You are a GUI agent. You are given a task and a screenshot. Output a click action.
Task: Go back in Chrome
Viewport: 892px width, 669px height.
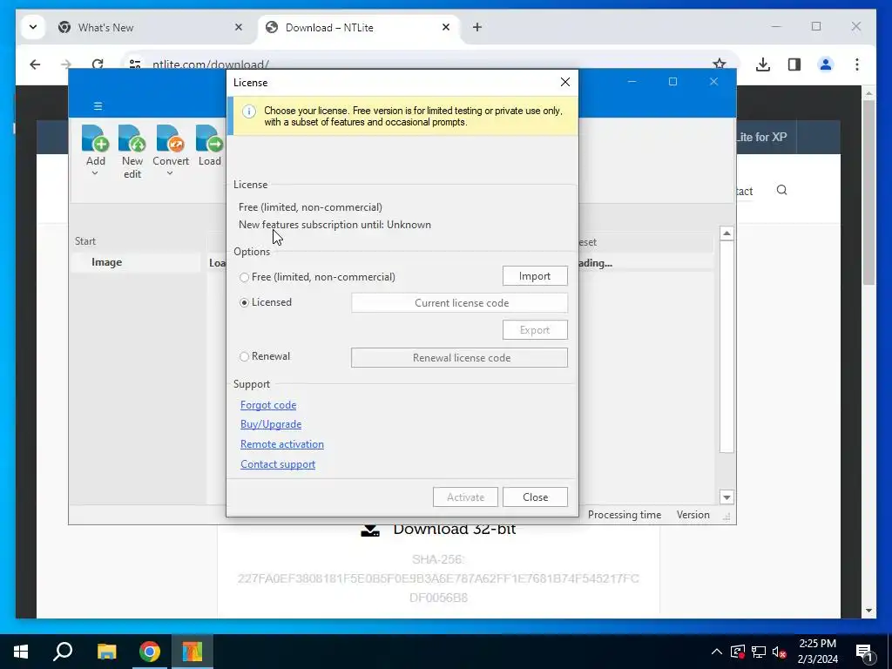(35, 64)
